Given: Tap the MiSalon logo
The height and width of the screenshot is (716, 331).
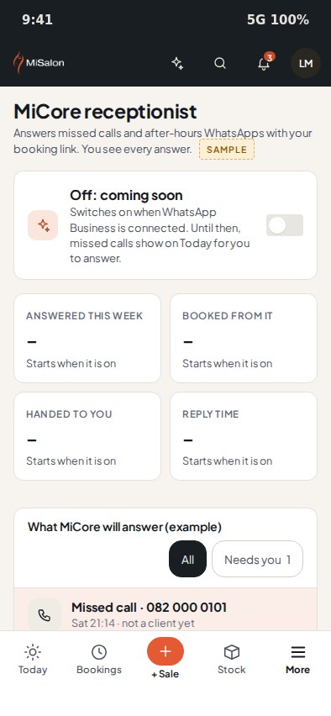Looking at the screenshot, I should (x=39, y=63).
